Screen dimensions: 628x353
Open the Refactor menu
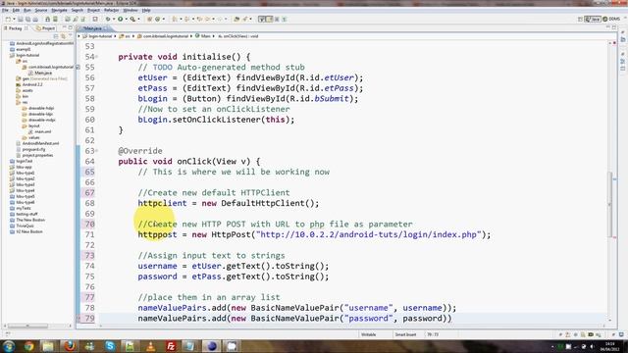[111, 10]
